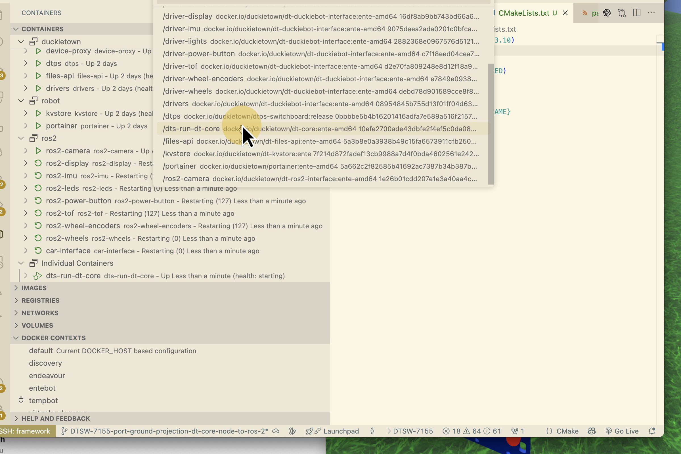Collapse the duckietown container group

(21, 42)
